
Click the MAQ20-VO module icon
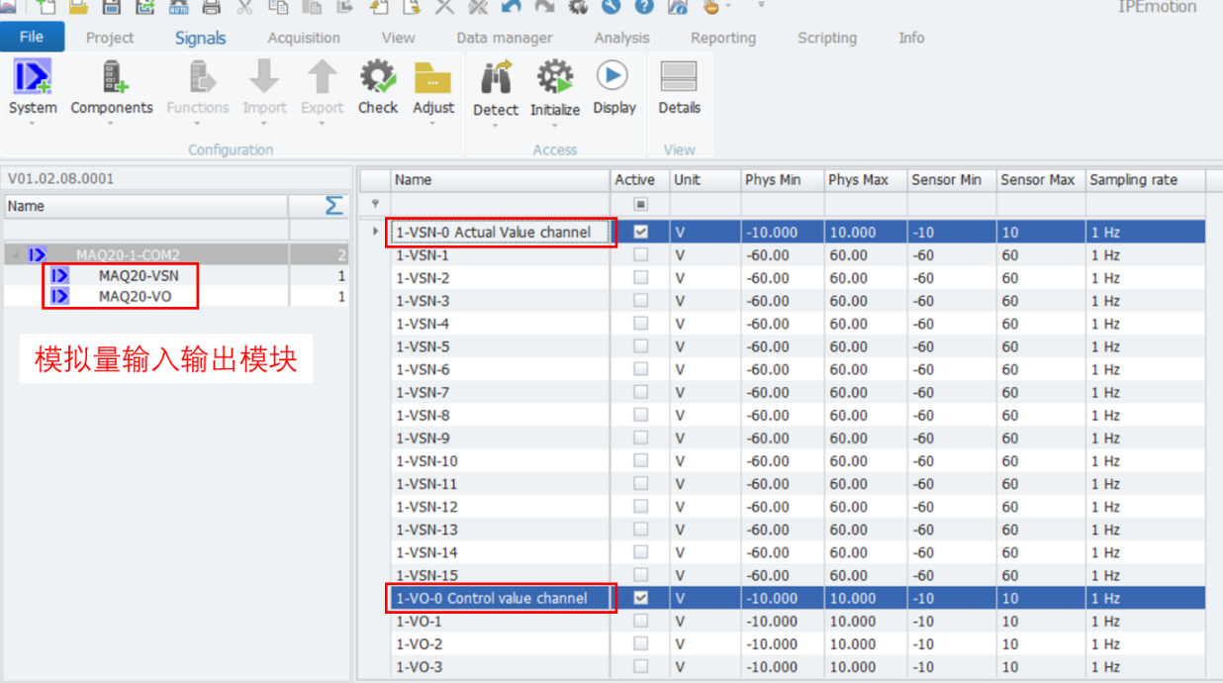(60, 296)
